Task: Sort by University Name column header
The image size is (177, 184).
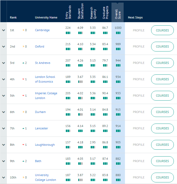Action: (46, 17)
